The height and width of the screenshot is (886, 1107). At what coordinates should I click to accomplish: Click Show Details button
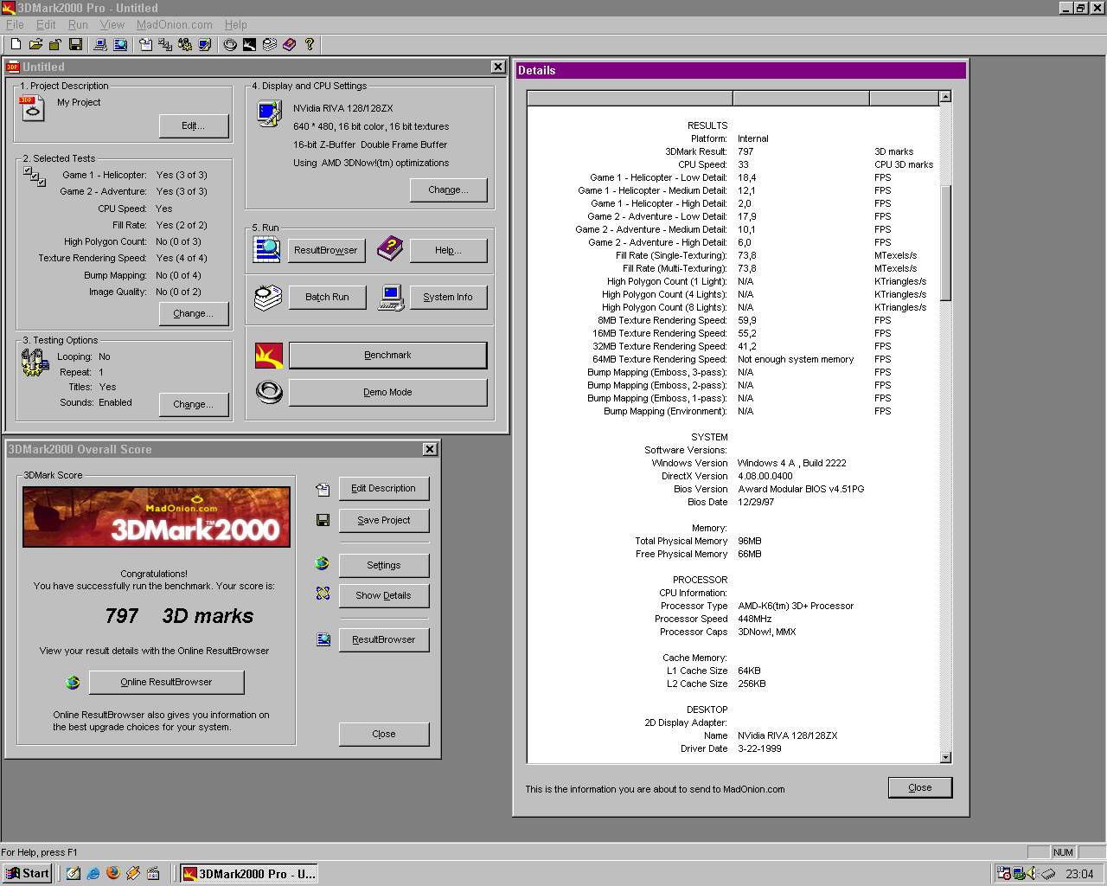(384, 595)
